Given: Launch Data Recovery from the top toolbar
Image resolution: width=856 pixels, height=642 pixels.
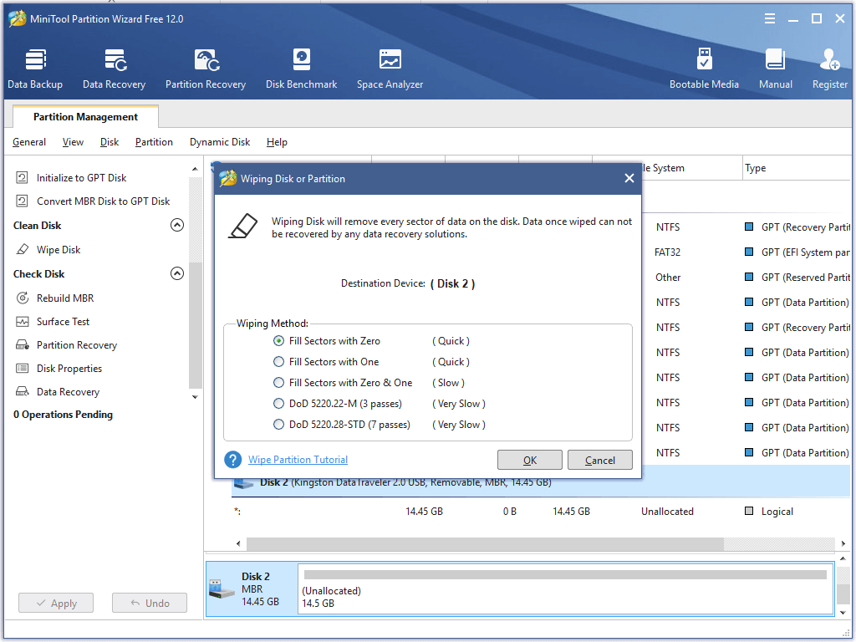Looking at the screenshot, I should [114, 69].
